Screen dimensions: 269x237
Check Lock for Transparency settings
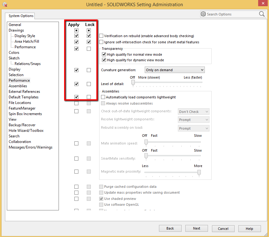click(89, 49)
